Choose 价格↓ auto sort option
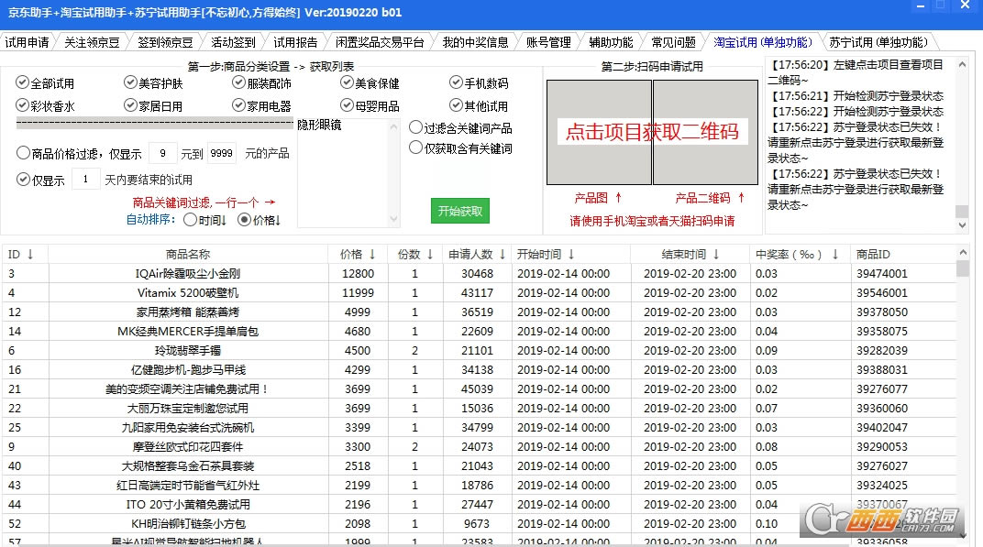Viewport: 983px width, 547px height. 245,220
